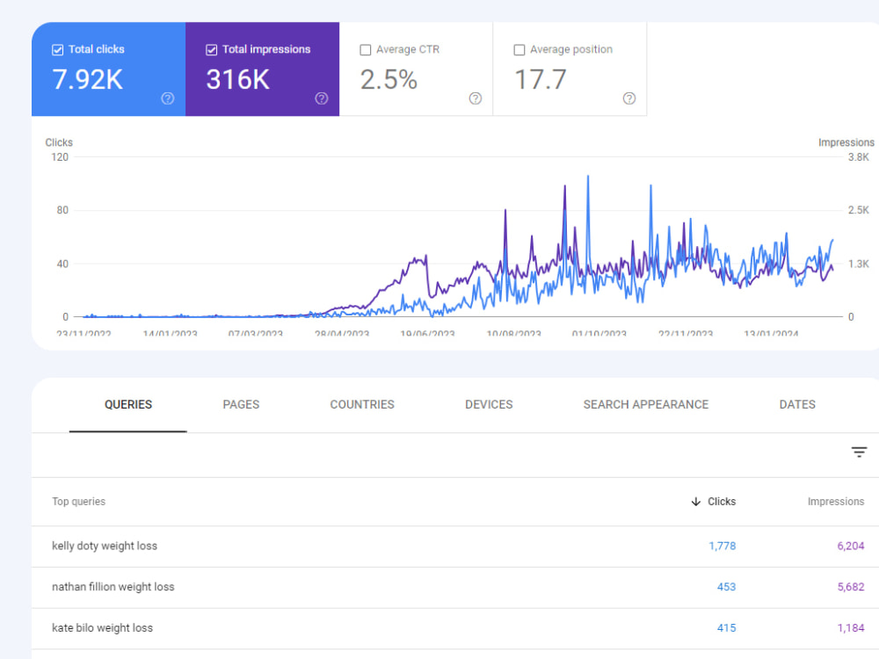Click the tallest blue clicks spike on chart
The image size is (879, 659).
[588, 177]
